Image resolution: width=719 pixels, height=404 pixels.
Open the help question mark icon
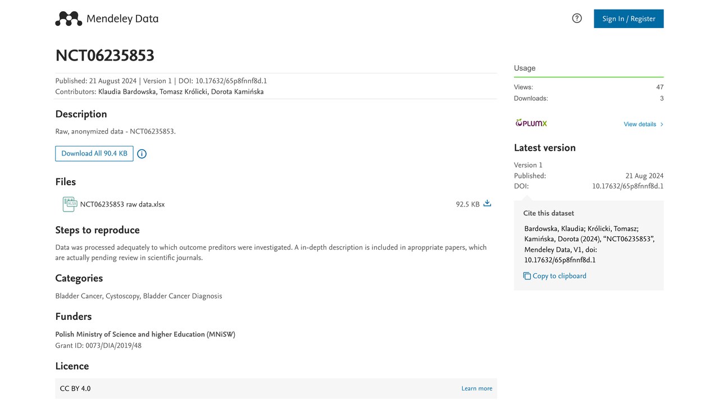[577, 19]
